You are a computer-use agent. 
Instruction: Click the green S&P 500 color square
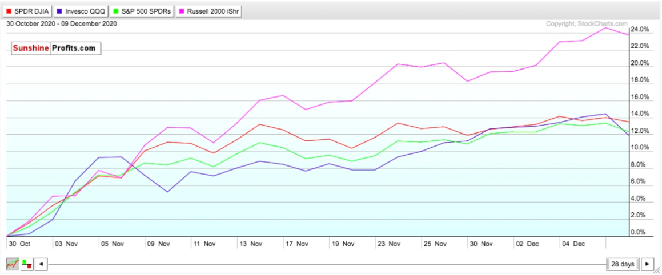tap(115, 12)
